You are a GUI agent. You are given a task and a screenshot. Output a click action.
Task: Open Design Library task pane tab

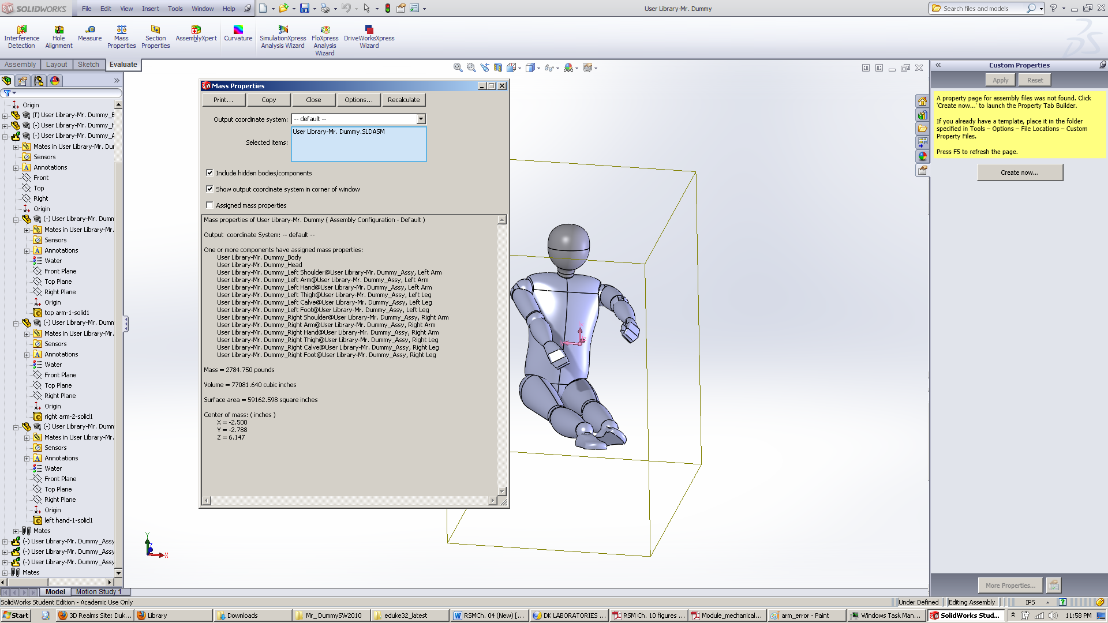pyautogui.click(x=922, y=115)
